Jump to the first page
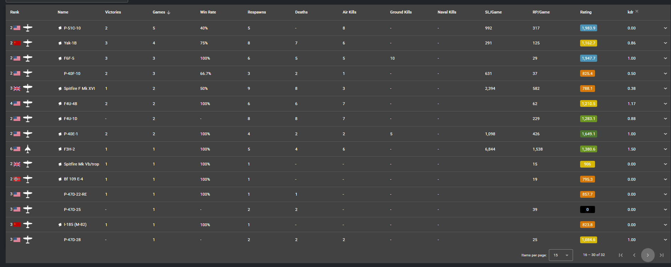Viewport: 671px width, 267px height. pyautogui.click(x=621, y=255)
